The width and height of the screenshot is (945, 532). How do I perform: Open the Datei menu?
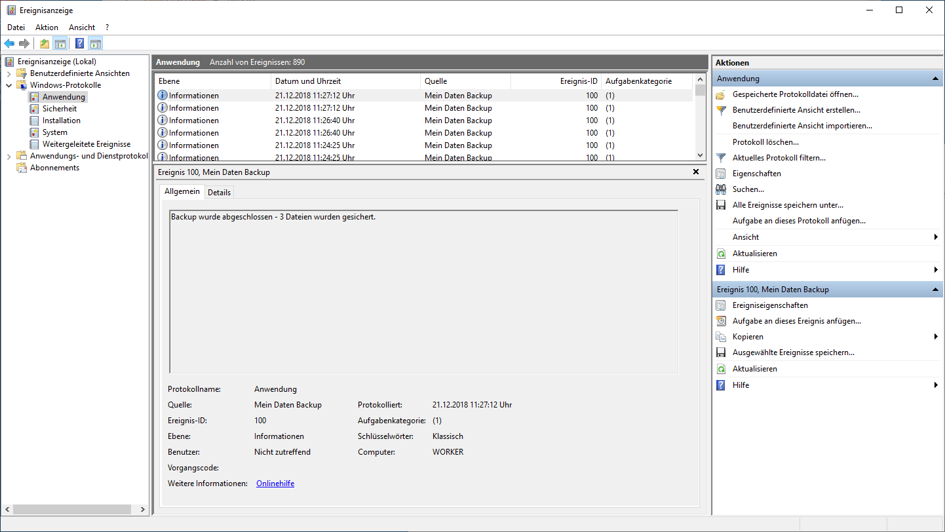pyautogui.click(x=16, y=28)
